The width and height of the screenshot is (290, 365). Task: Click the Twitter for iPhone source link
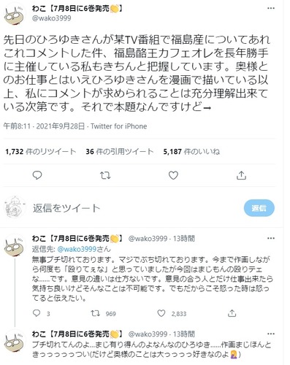(119, 126)
